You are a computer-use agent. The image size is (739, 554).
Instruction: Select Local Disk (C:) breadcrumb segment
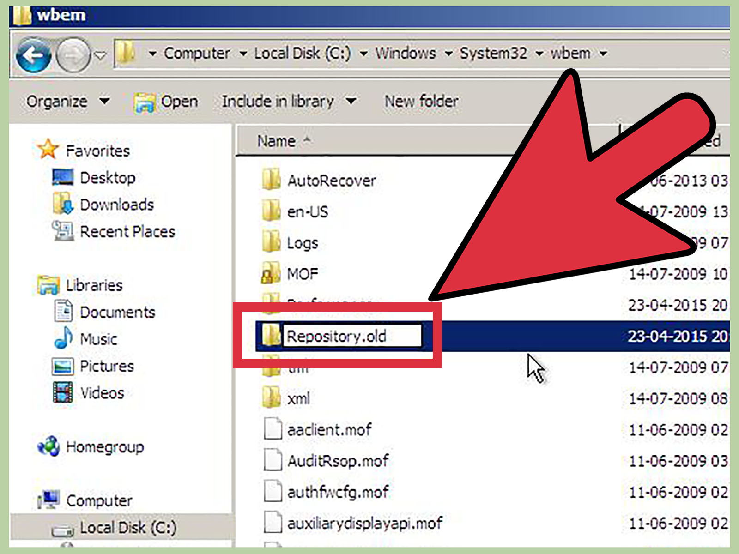pos(303,53)
